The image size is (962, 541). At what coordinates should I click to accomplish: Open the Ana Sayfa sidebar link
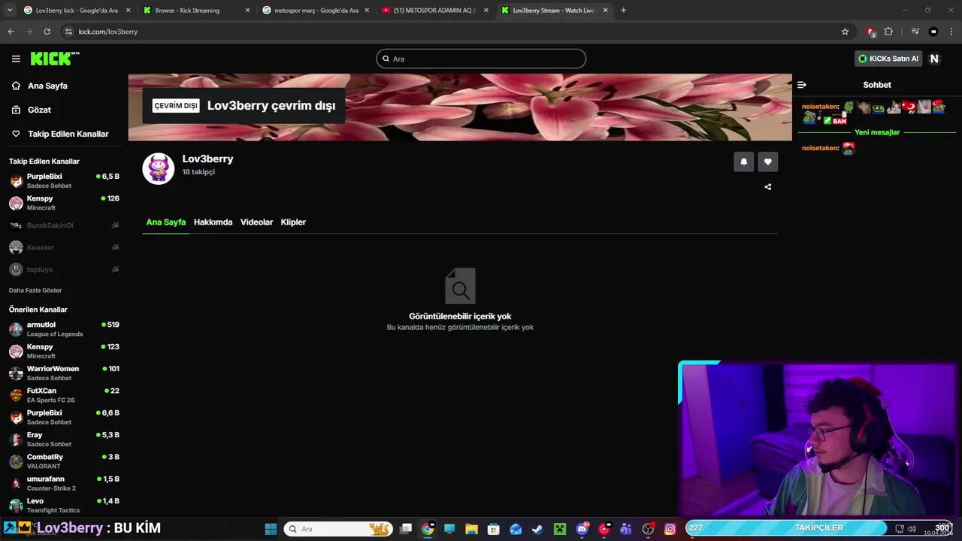tap(47, 86)
